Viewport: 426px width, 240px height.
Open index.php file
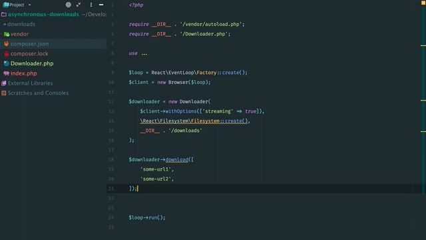tap(24, 73)
